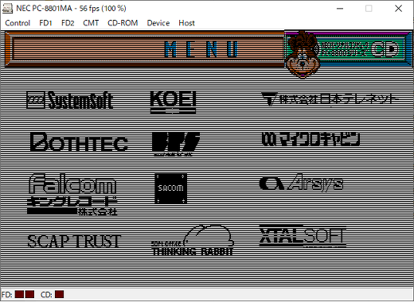Select the Arsys logo
The width and height of the screenshot is (414, 302).
301,183
